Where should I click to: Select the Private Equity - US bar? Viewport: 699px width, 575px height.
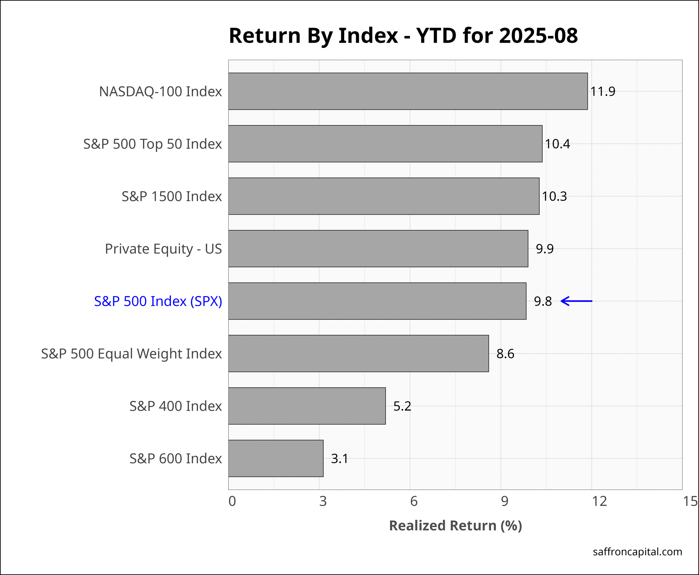[378, 248]
